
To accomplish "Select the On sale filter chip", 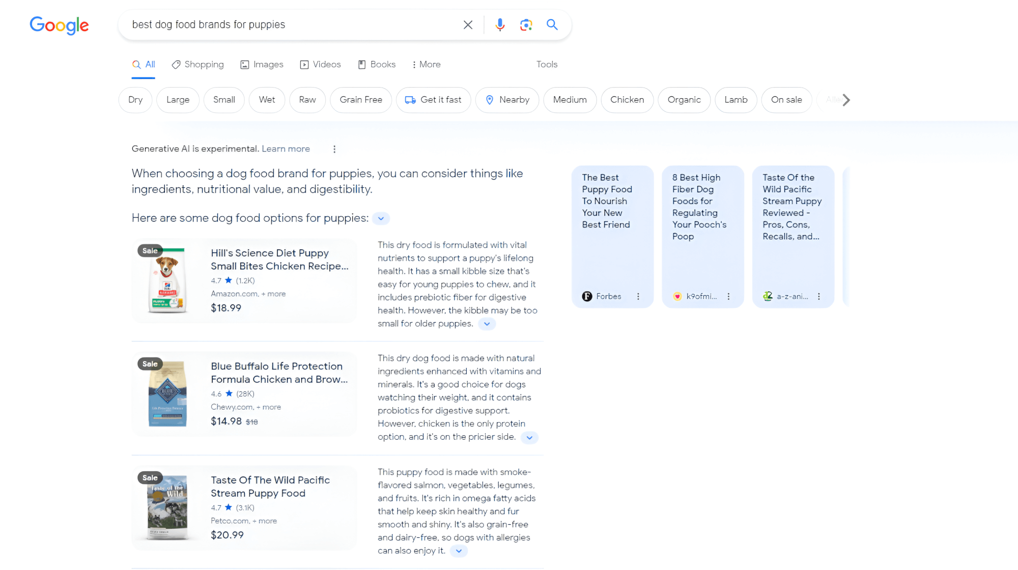I will tap(786, 100).
